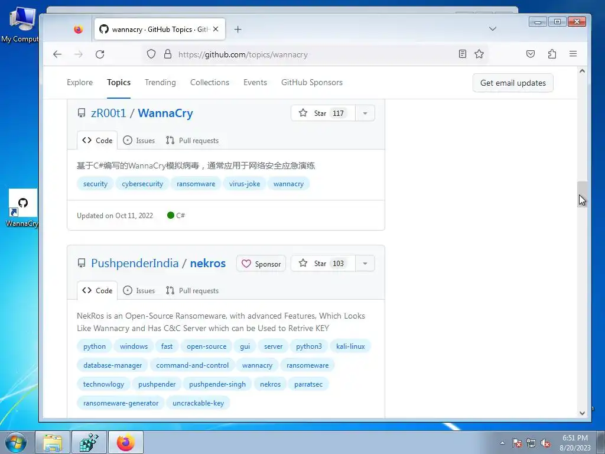This screenshot has width=605, height=454.
Task: Open Issues of the nekros repository
Action: (x=139, y=291)
